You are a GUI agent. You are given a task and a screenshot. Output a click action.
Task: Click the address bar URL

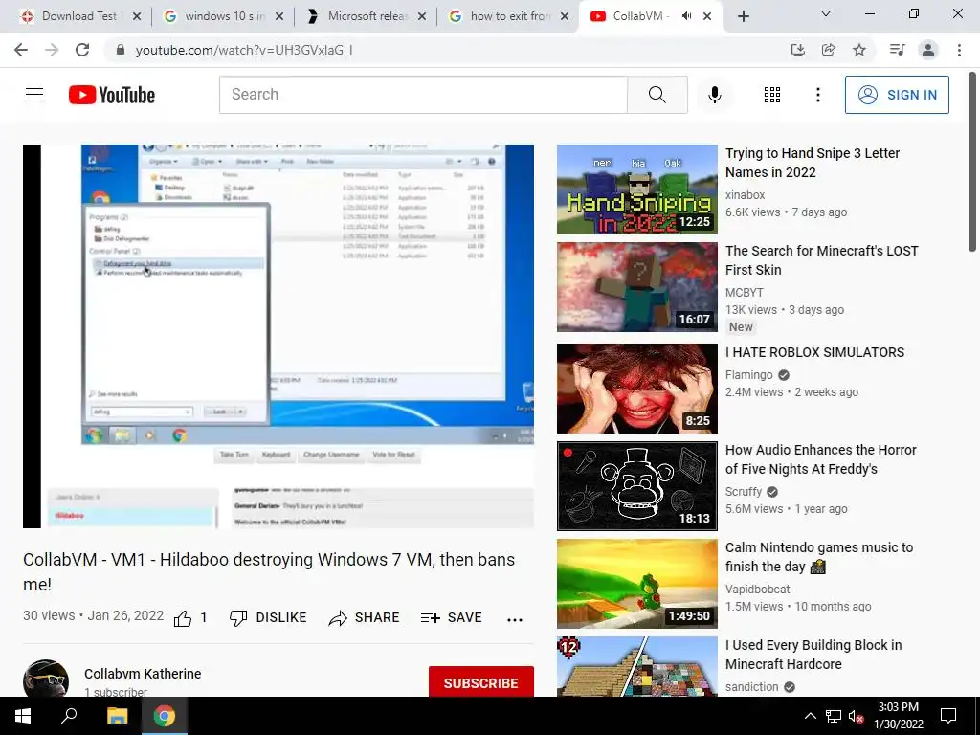(244, 50)
